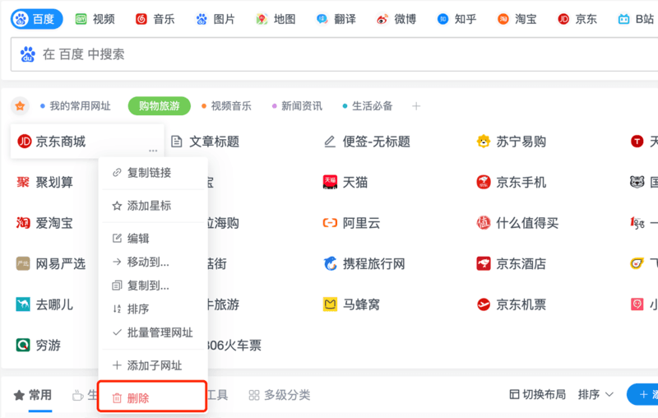The width and height of the screenshot is (658, 418).
Task: Click the 苏宁易购 lion icon
Action: [x=484, y=142]
